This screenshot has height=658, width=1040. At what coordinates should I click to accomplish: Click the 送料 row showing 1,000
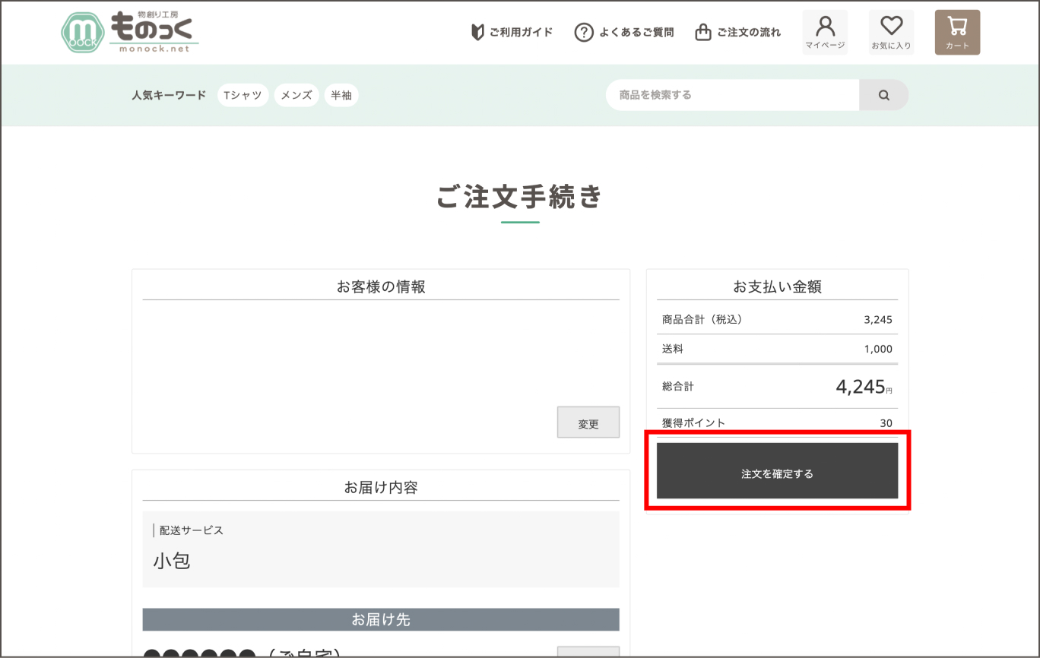(777, 350)
